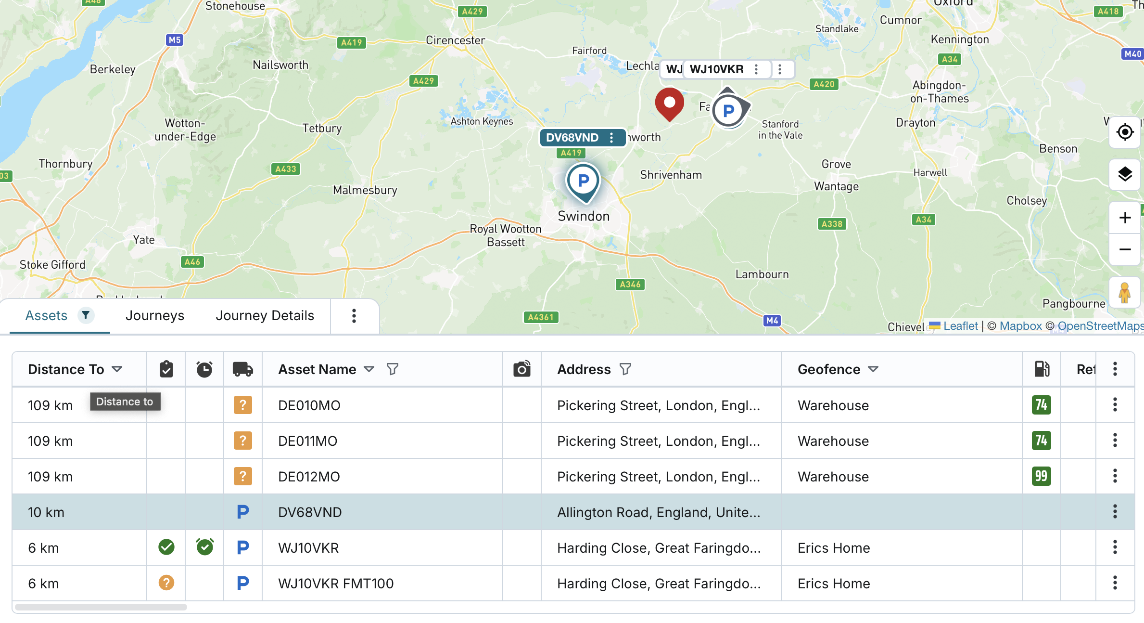Open the map layers selector
The width and height of the screenshot is (1144, 623).
tap(1125, 174)
